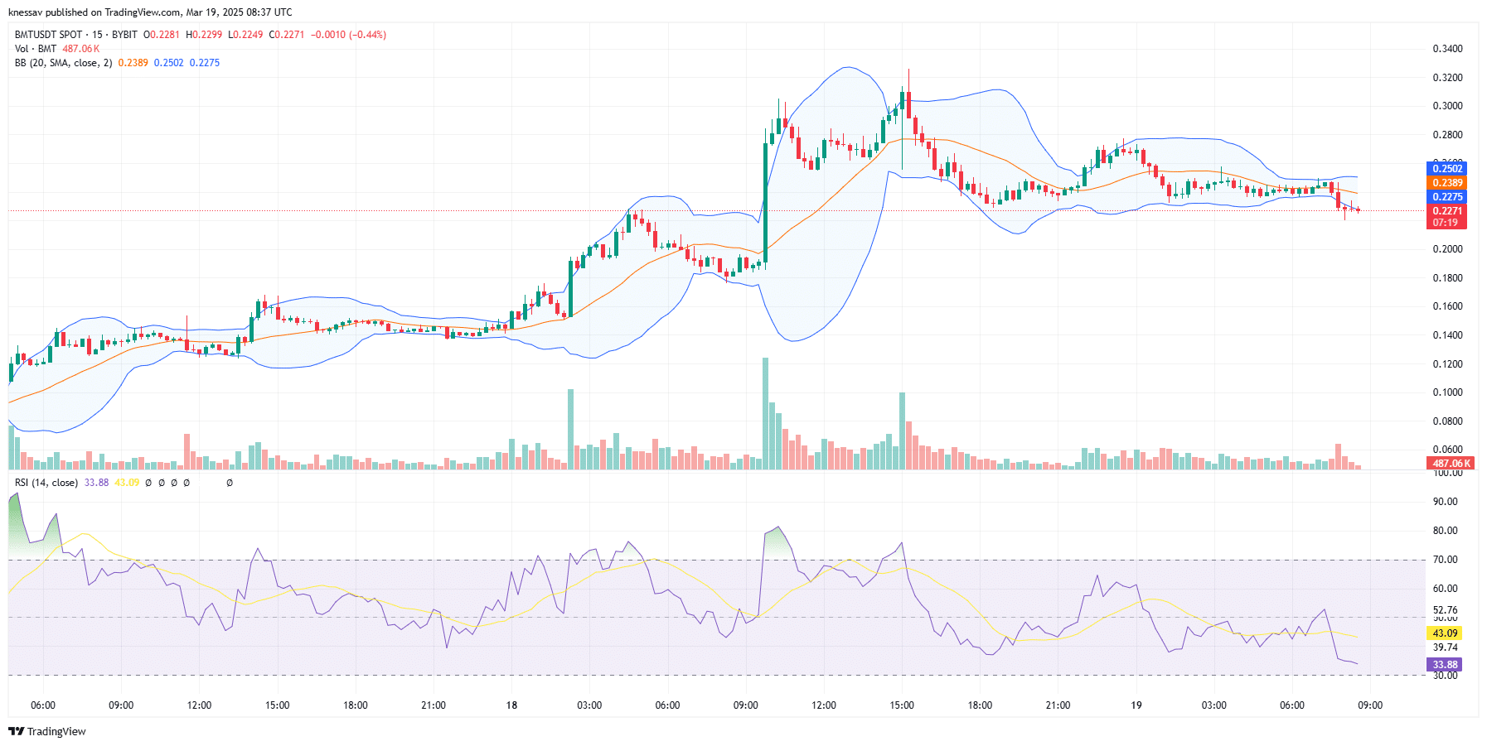This screenshot has width=1487, height=746.
Task: Click the 0.3200 price axis label
Action: tap(1447, 78)
